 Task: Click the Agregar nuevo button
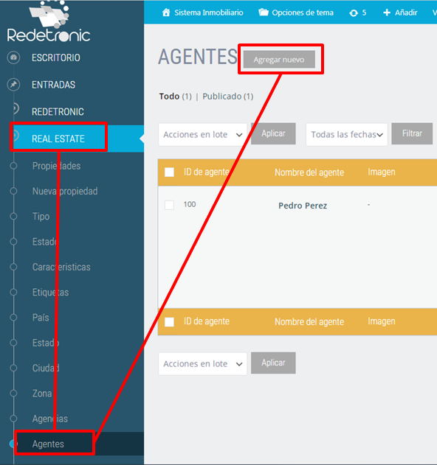(279, 59)
